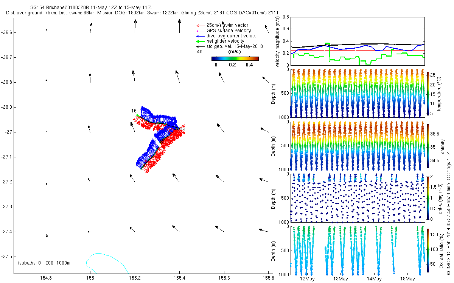Click the isobaths legend text
The image size is (454, 283).
tap(44, 263)
